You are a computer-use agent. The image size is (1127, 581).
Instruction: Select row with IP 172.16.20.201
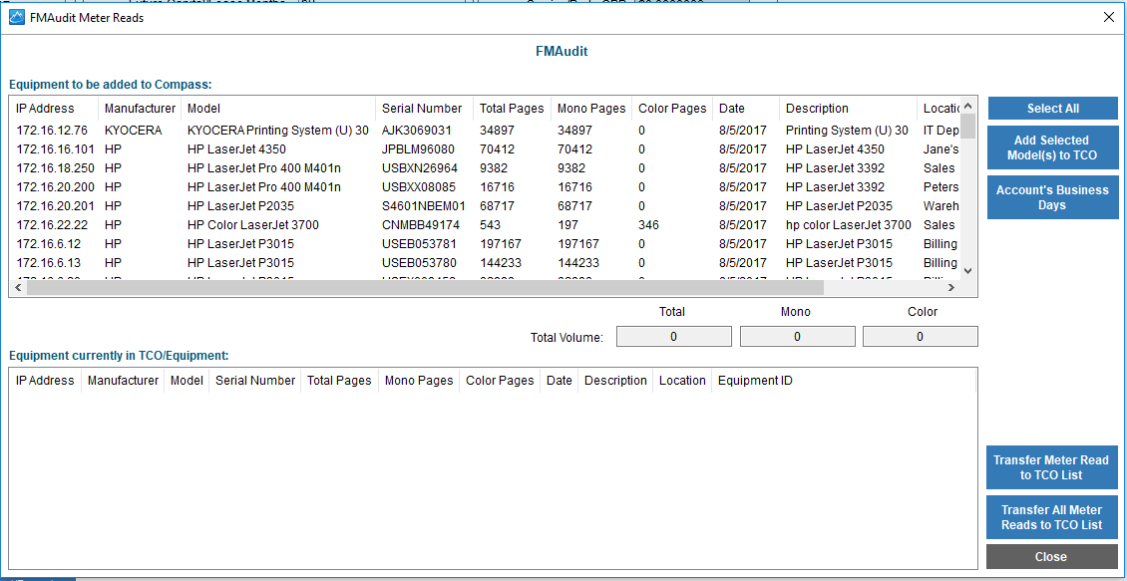pos(485,206)
